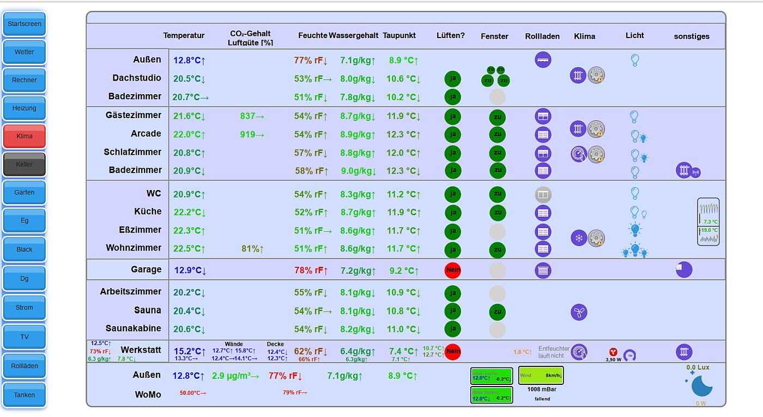Click the Eßzimmer Rollladen icon
763x417 pixels.
pyautogui.click(x=543, y=232)
